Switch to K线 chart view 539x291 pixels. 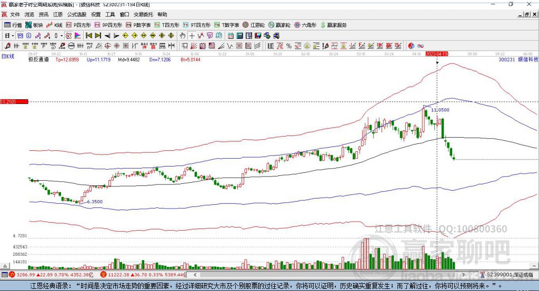[x=54, y=25]
